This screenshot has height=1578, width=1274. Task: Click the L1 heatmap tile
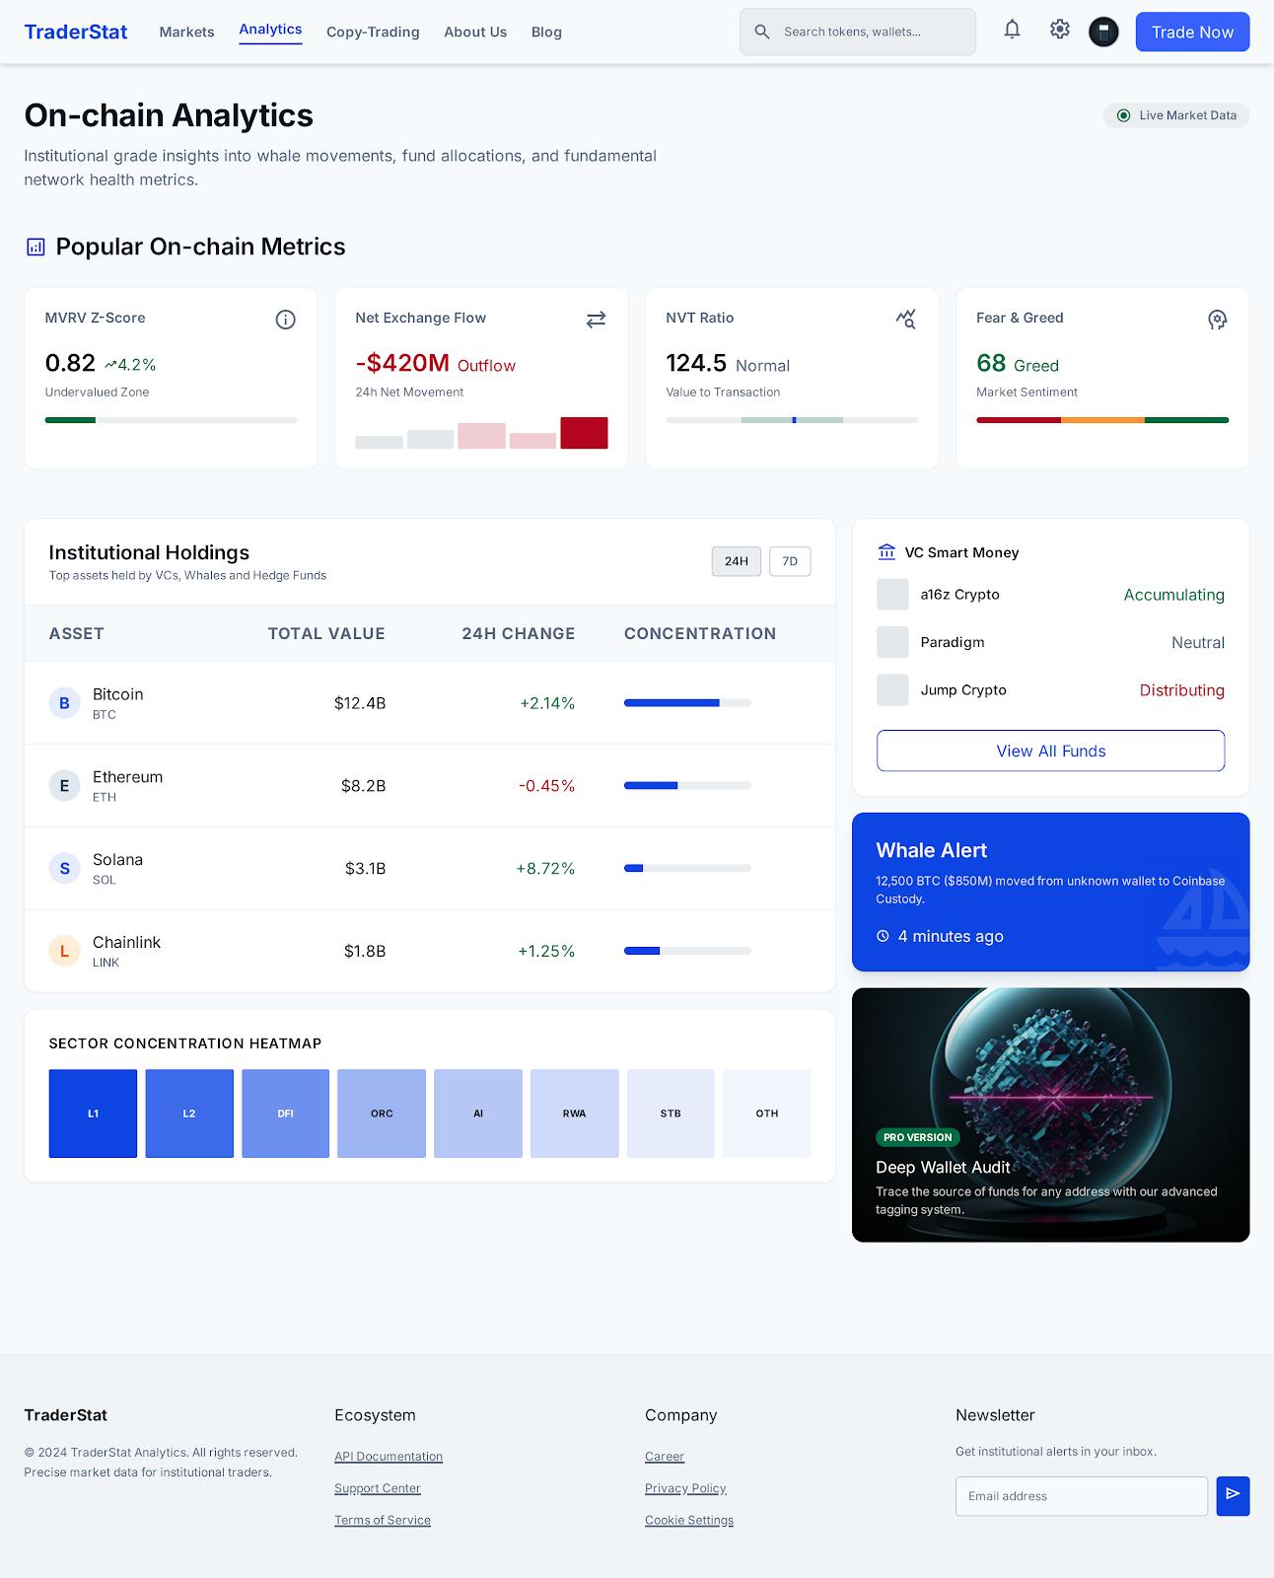(x=93, y=1113)
